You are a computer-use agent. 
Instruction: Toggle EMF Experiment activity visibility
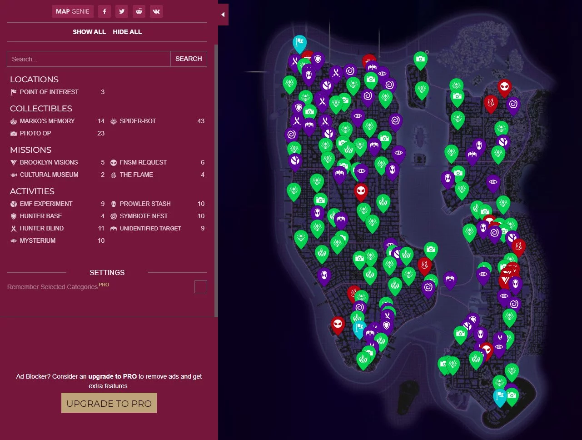[x=57, y=204]
